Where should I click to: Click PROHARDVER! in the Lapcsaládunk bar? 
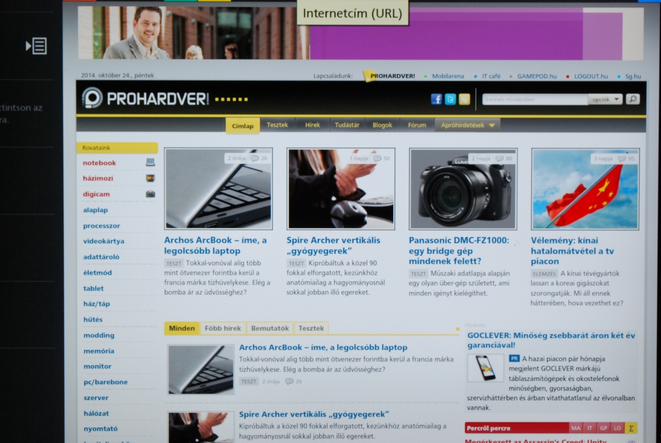pyautogui.click(x=392, y=76)
